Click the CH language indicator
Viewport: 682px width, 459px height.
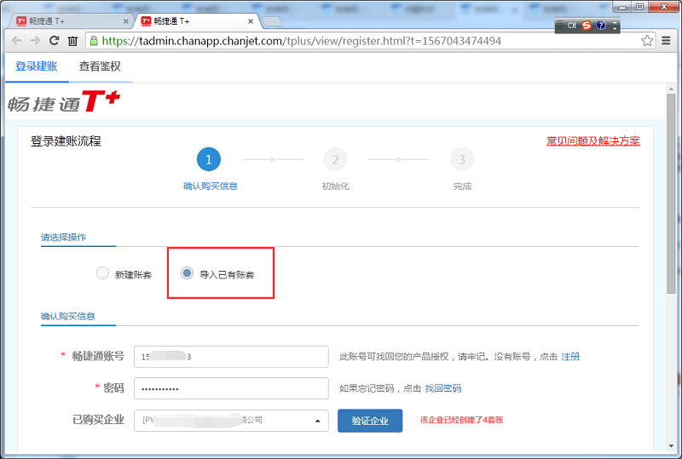point(571,26)
